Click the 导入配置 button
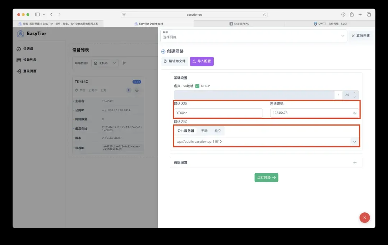Image resolution: width=388 pixels, height=245 pixels. point(202,61)
